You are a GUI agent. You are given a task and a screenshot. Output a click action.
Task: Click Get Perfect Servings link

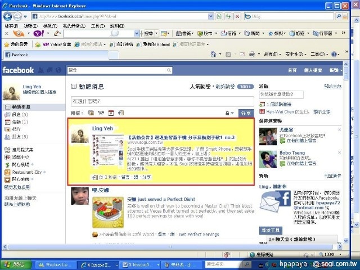point(199,235)
